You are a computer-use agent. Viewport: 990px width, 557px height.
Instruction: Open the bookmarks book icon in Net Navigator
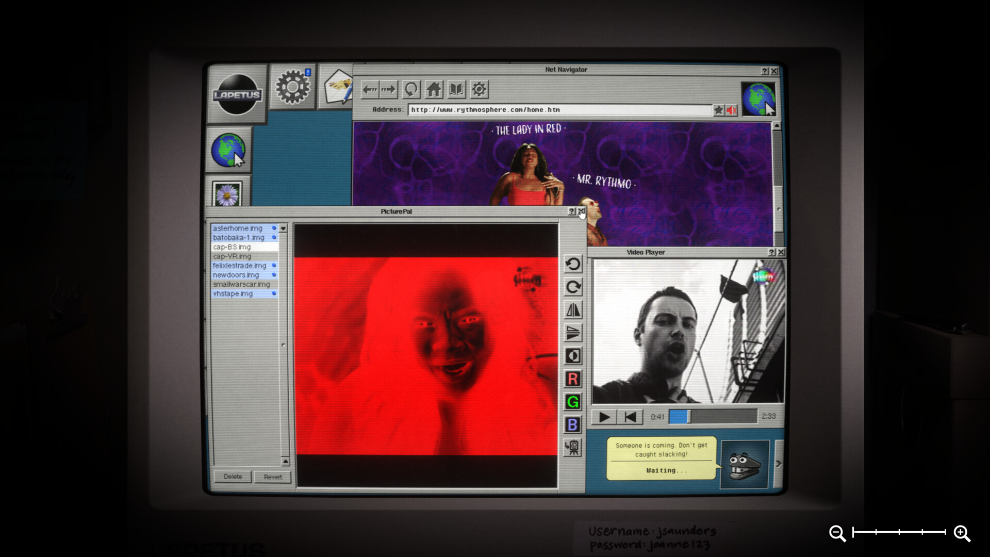[456, 89]
